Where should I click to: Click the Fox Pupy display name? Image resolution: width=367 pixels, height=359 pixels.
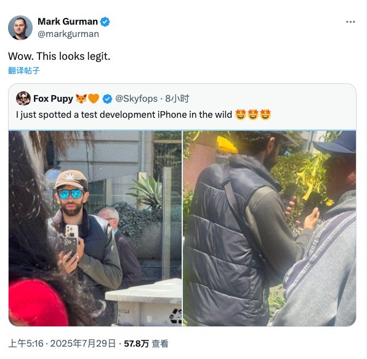(54, 99)
